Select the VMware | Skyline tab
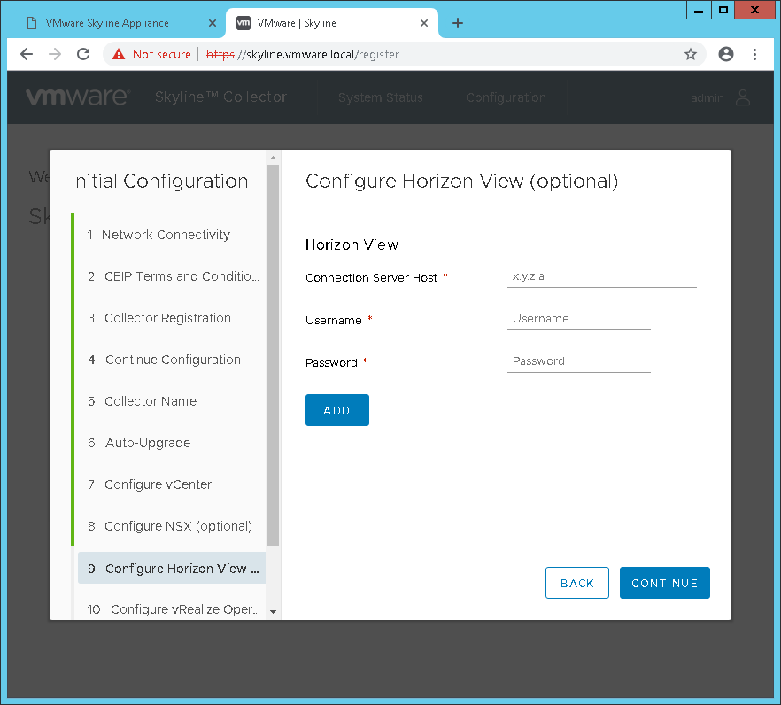This screenshot has width=781, height=705. click(x=332, y=23)
